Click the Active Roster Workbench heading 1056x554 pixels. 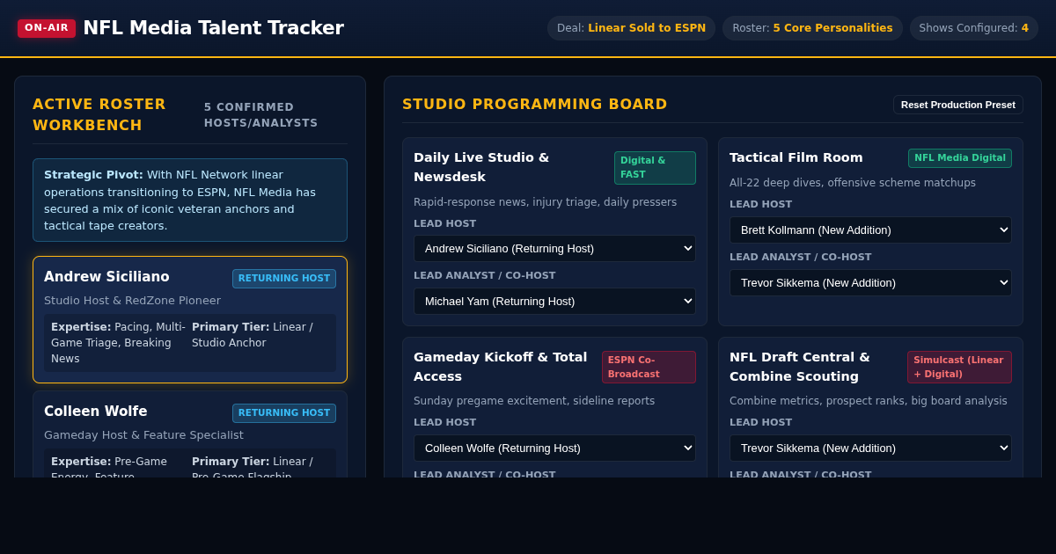tap(99, 114)
